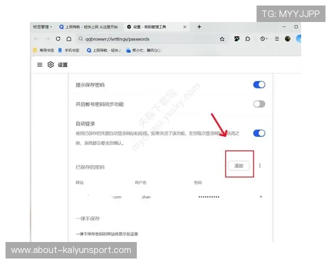
Task: Open the browser main menu icon
Action: pos(277,38)
